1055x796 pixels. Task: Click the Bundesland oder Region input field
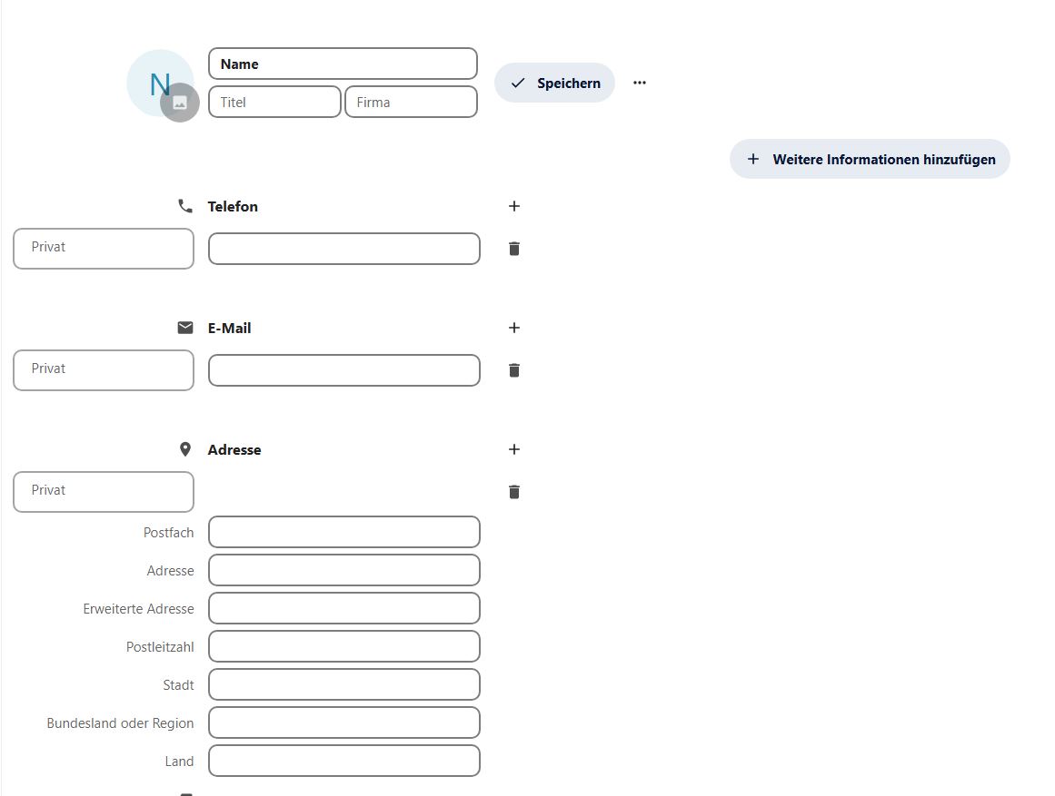click(x=344, y=722)
